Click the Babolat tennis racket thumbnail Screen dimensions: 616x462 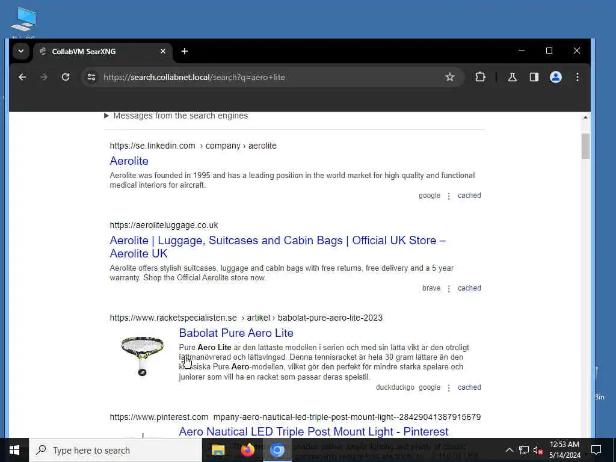[142, 356]
